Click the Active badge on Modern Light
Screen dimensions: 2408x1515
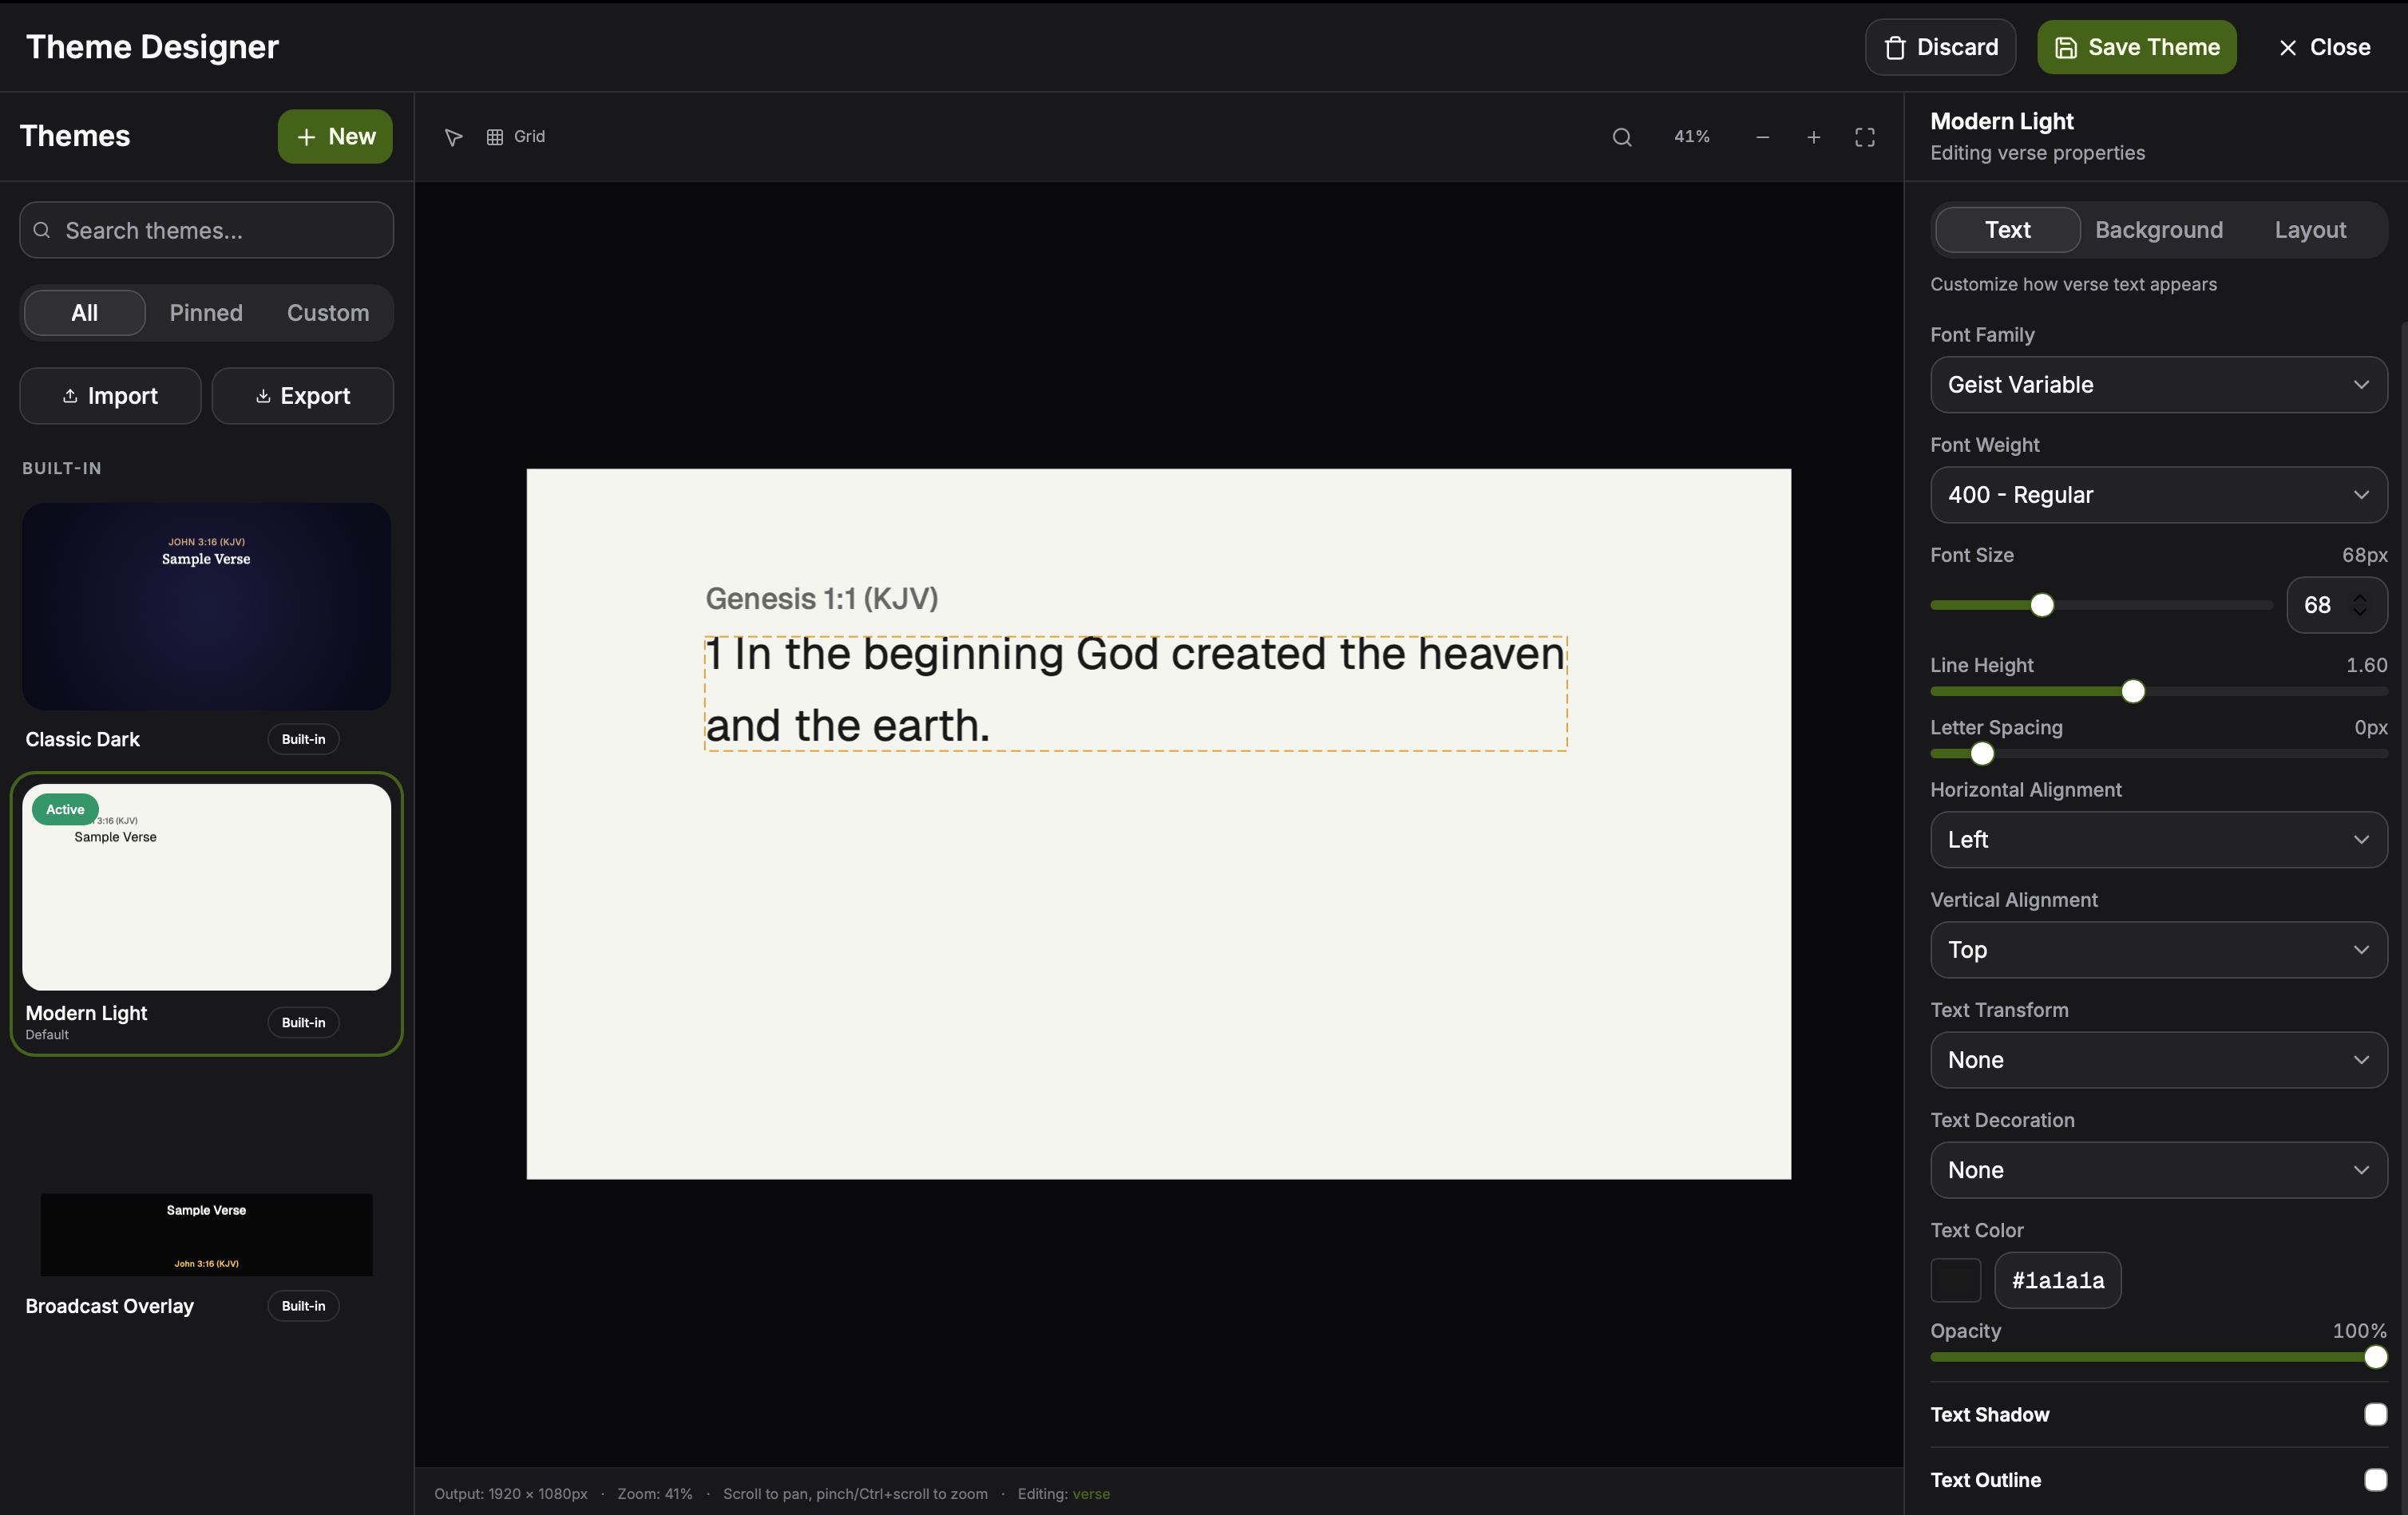tap(65, 809)
